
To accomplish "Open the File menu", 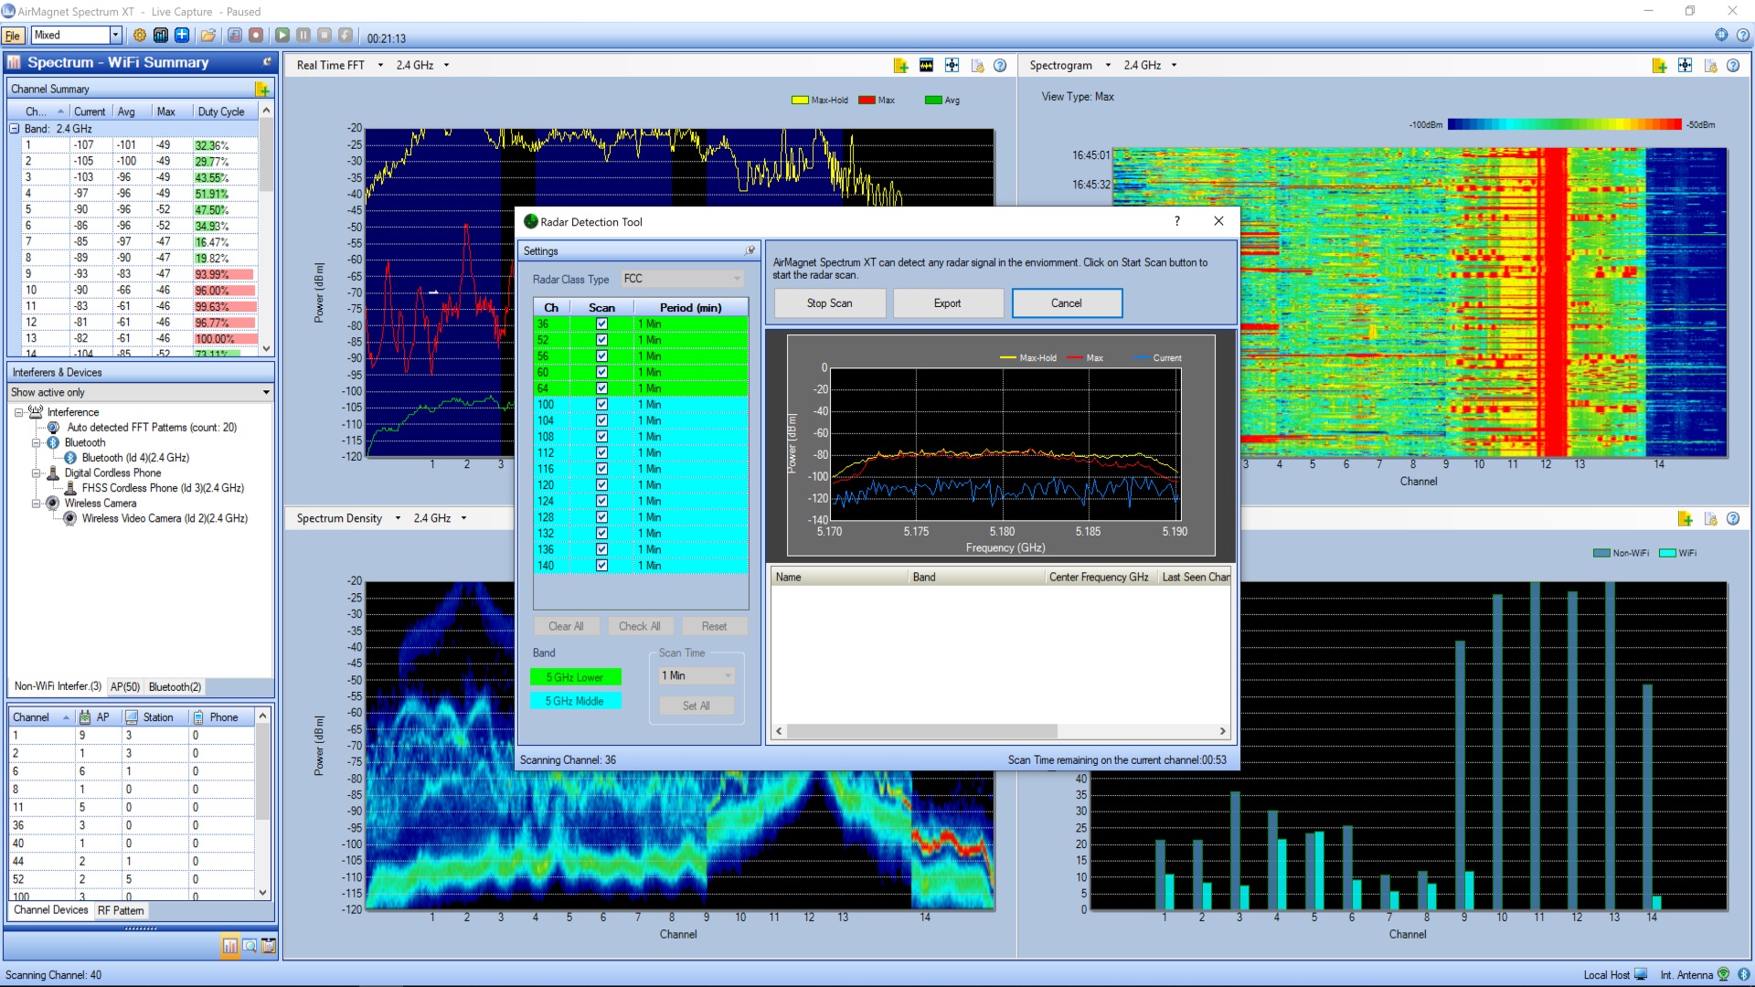I will pos(13,35).
